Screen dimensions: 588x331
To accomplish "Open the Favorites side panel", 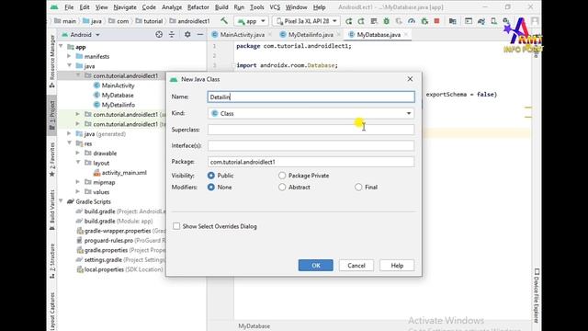I will tap(52, 159).
